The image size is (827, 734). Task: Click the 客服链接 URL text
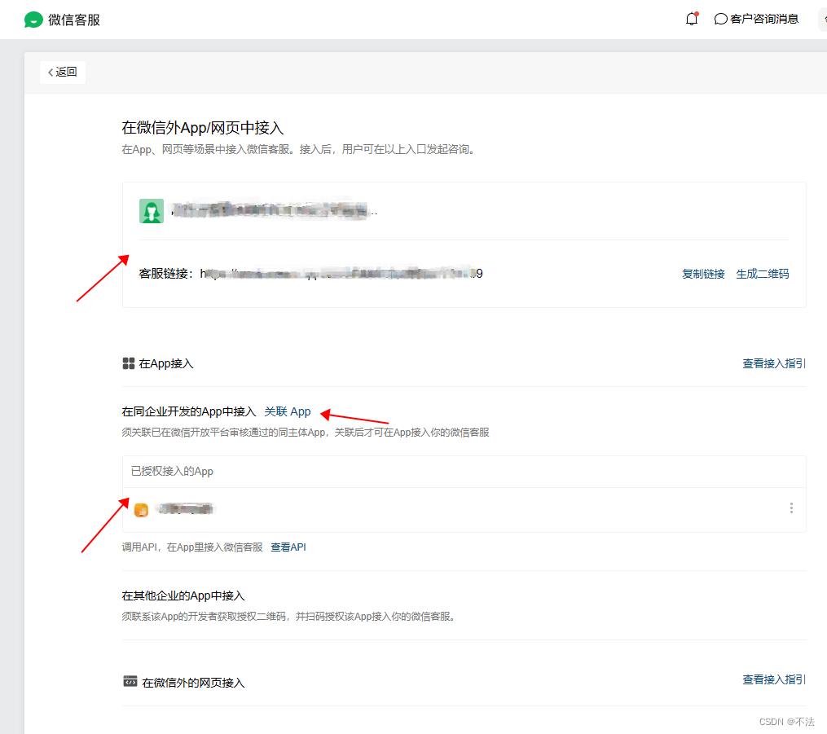[x=341, y=274]
